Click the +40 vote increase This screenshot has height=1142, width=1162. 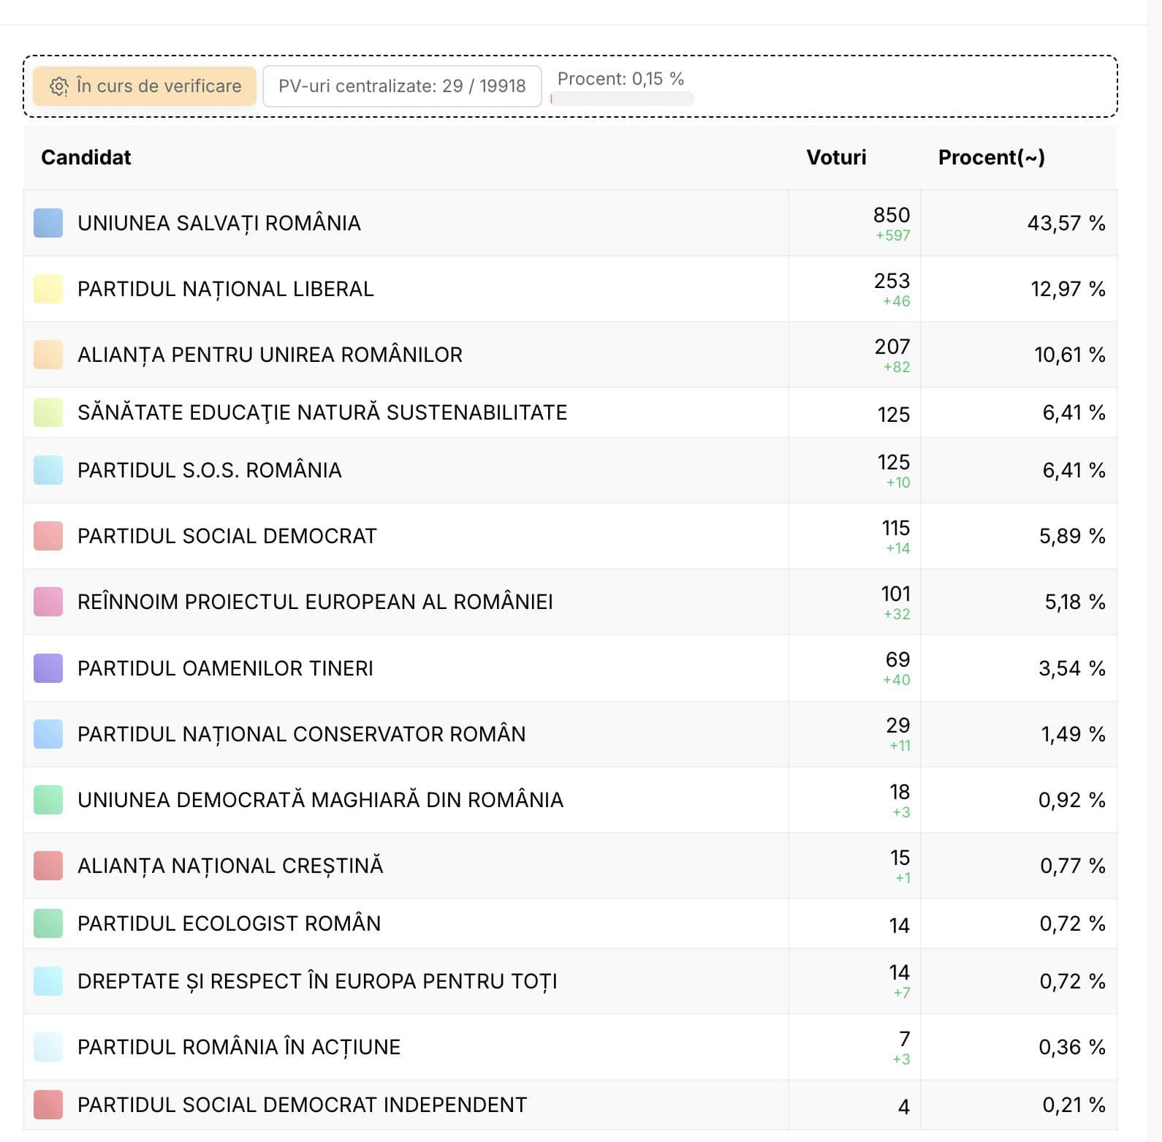coord(897,680)
